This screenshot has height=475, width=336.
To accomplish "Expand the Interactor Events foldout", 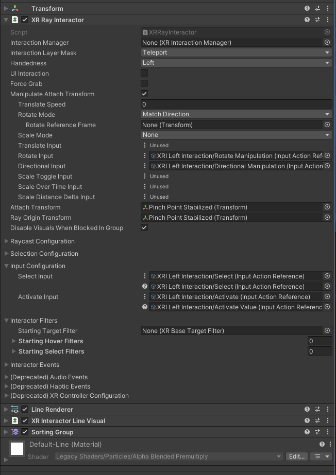I will tap(35, 365).
